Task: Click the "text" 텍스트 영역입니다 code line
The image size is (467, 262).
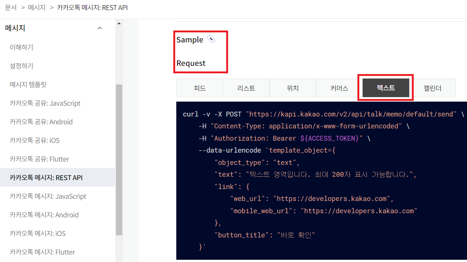Action: pyautogui.click(x=315, y=174)
